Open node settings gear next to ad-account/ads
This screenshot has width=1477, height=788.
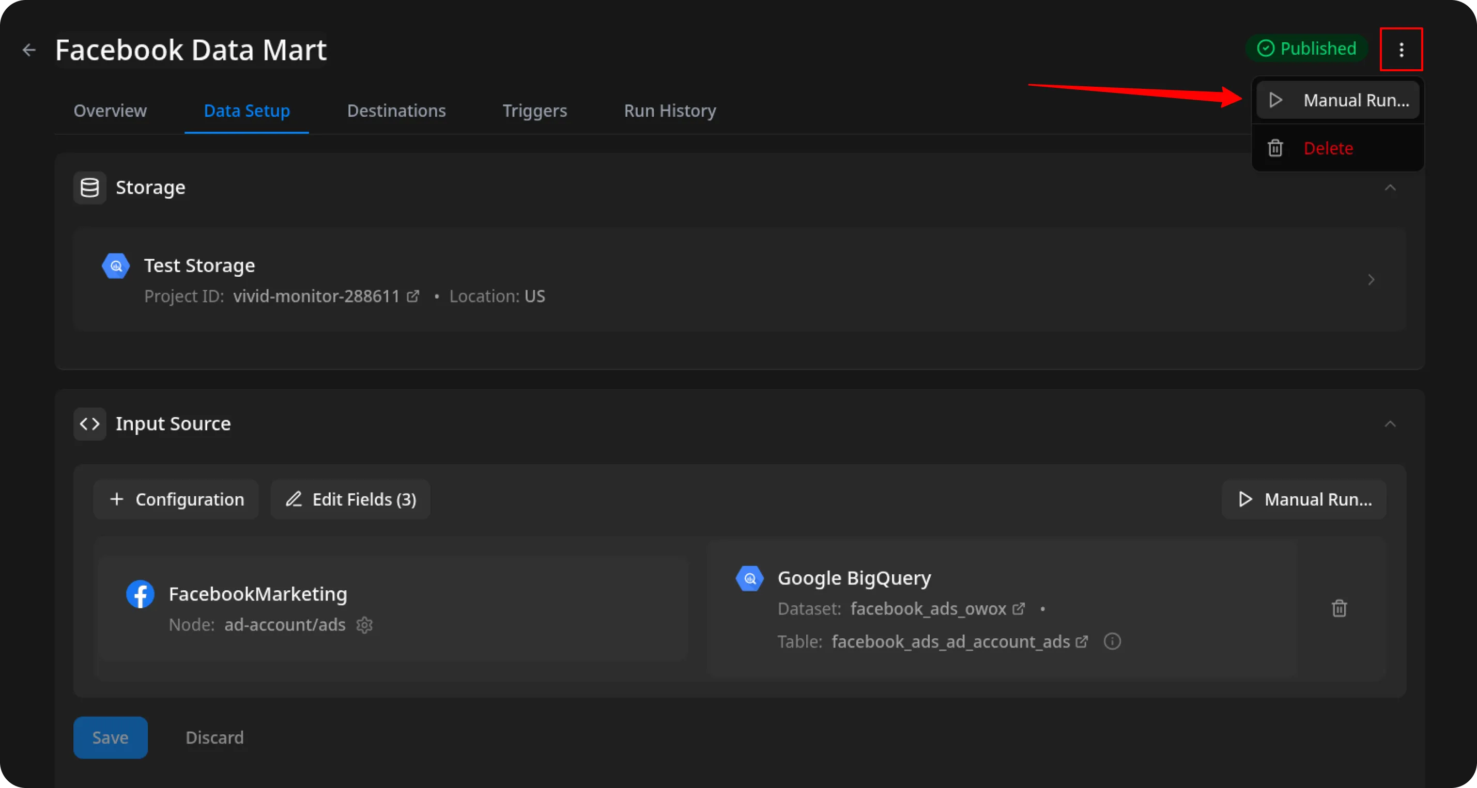(365, 625)
